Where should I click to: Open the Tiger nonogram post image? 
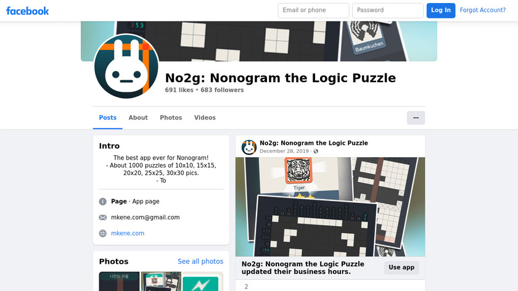330,207
